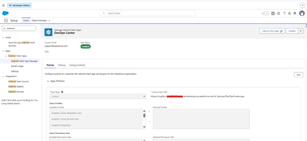Click the Help for this Page button
The width and height of the screenshot is (307, 141).
tap(272, 31)
